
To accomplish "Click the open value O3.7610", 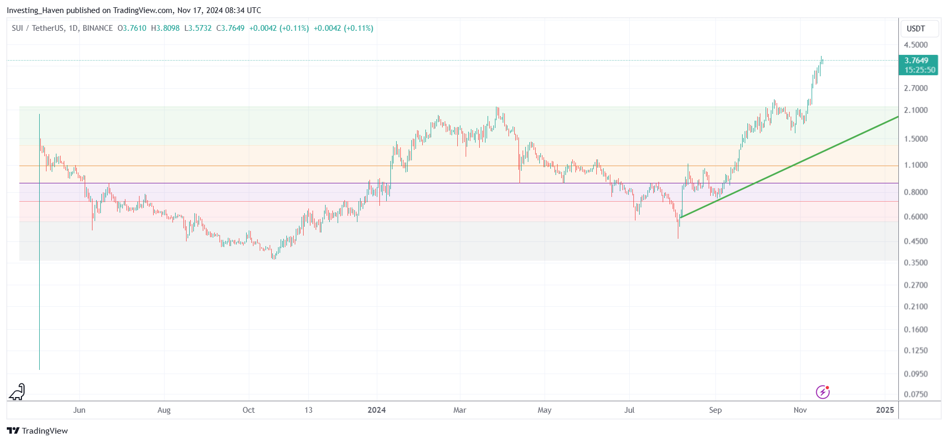I will tap(132, 28).
